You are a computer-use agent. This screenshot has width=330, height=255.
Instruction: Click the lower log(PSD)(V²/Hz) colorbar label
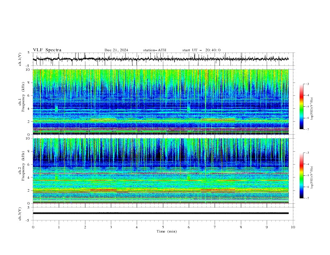pyautogui.click(x=312, y=177)
